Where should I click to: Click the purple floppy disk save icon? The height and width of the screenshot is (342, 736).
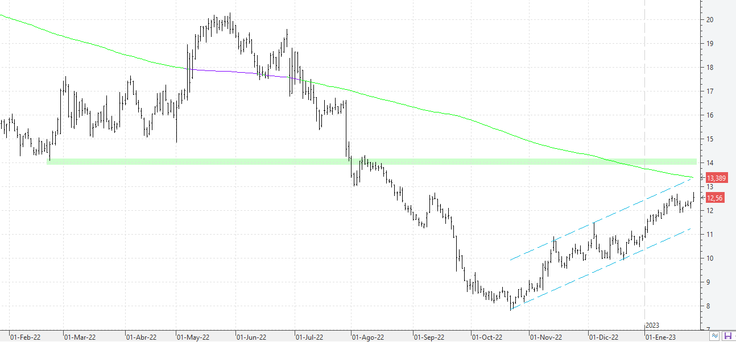pos(727,336)
